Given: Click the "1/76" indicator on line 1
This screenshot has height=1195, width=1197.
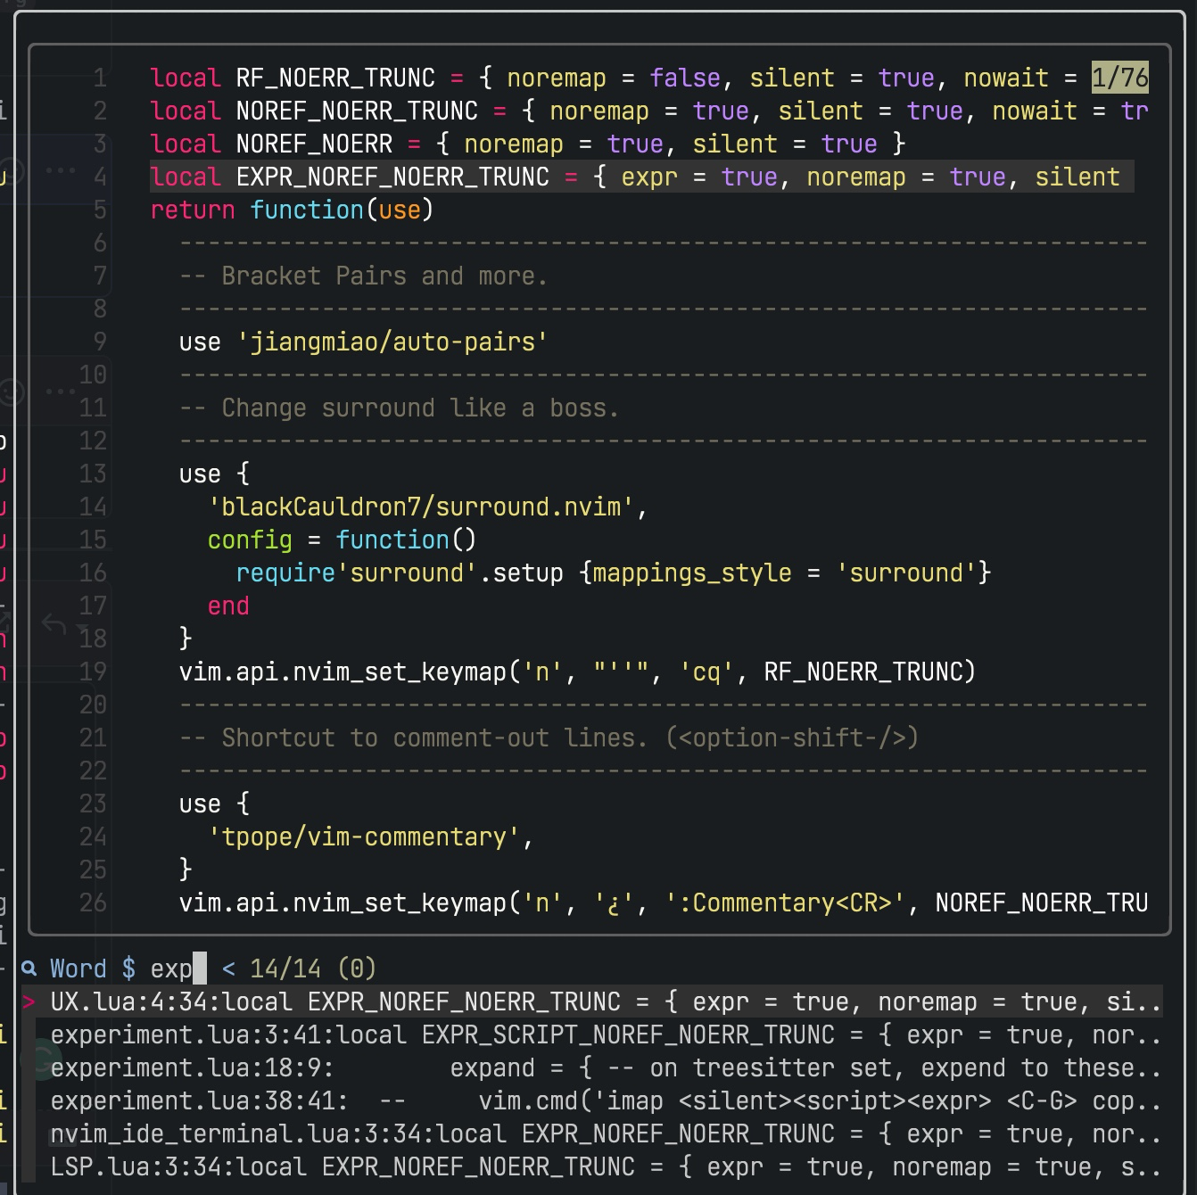Looking at the screenshot, I should click(1119, 78).
